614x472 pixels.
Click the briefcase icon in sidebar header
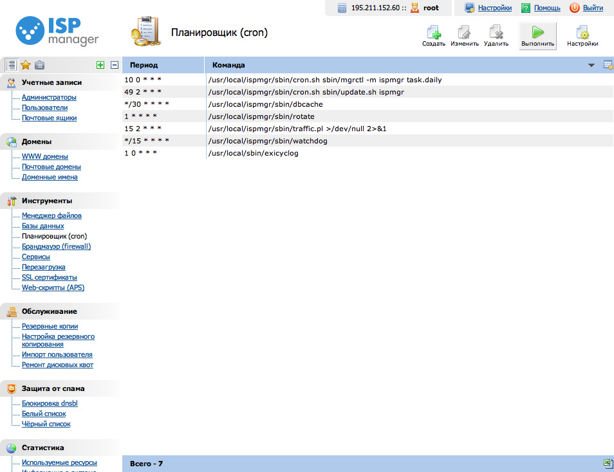pos(40,65)
